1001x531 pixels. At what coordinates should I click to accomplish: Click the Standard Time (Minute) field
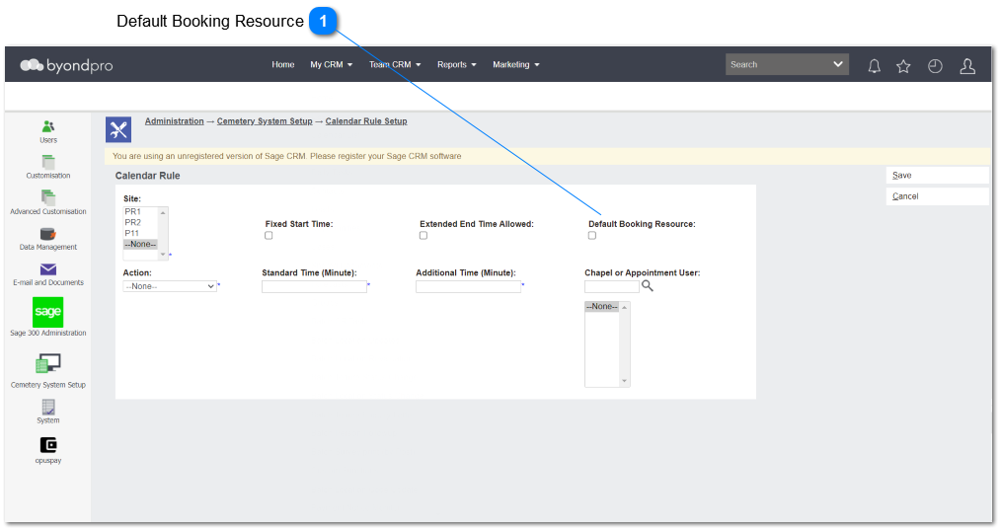[x=314, y=287]
